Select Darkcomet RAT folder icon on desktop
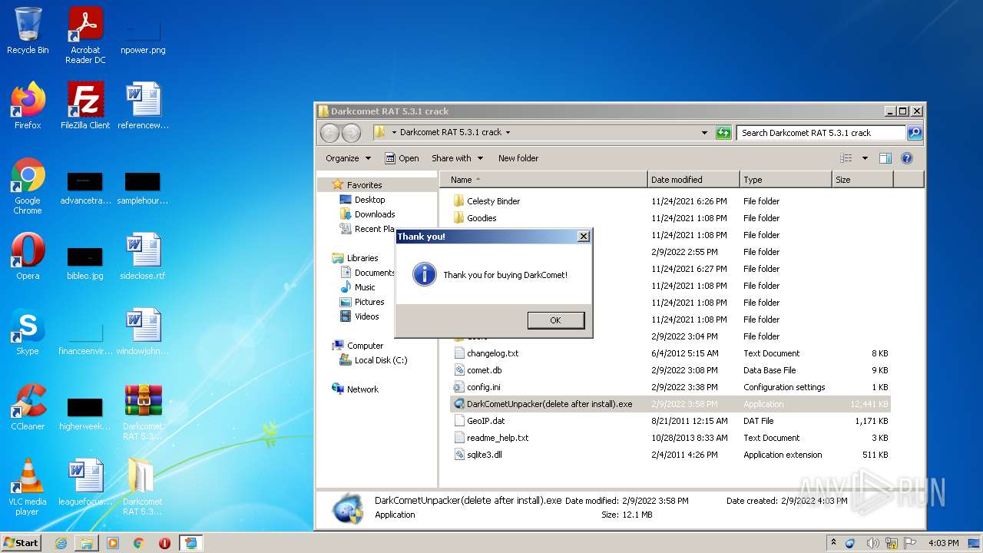983x553 pixels. pyautogui.click(x=143, y=487)
